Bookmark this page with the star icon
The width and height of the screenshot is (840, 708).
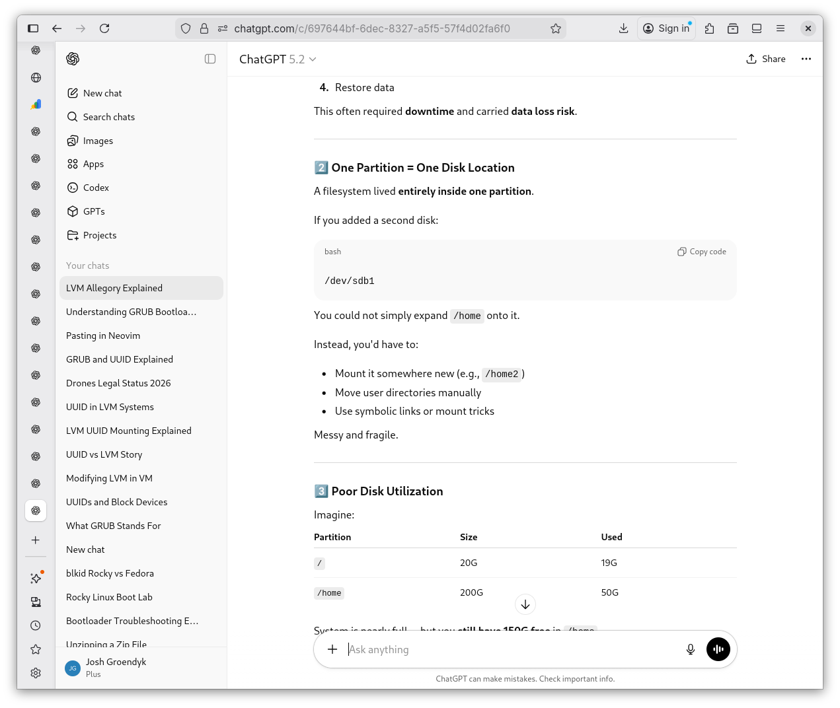555,28
